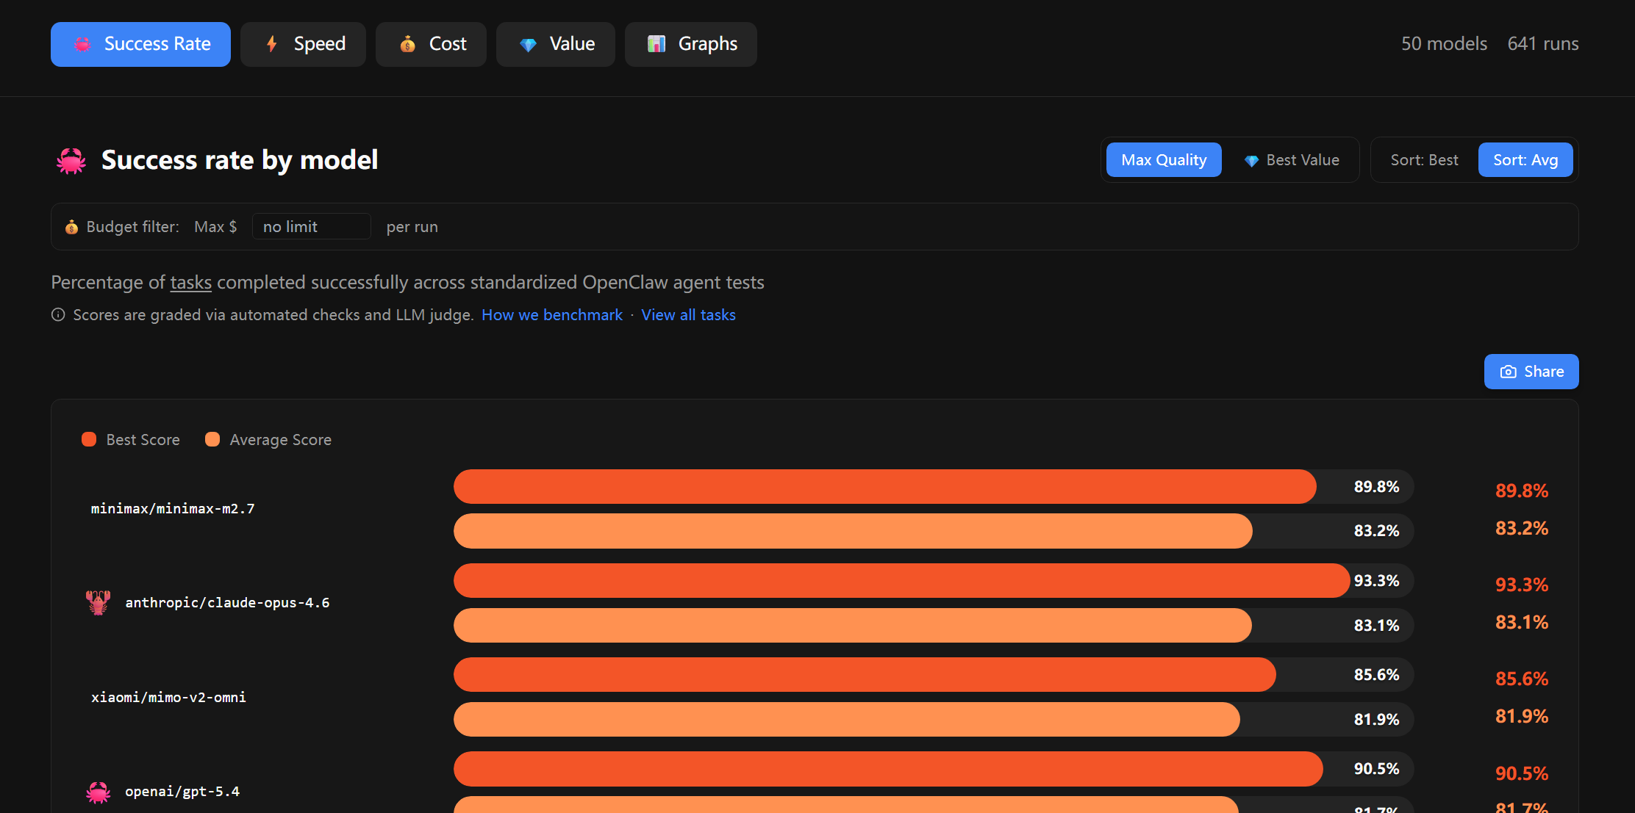Open the Success Rate tab
Viewport: 1635px width, 813px height.
pyautogui.click(x=140, y=44)
